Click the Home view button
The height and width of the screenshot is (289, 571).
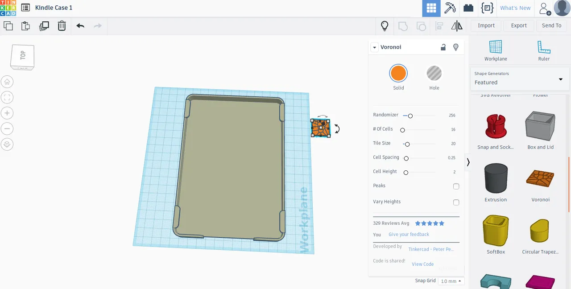[x=7, y=82]
